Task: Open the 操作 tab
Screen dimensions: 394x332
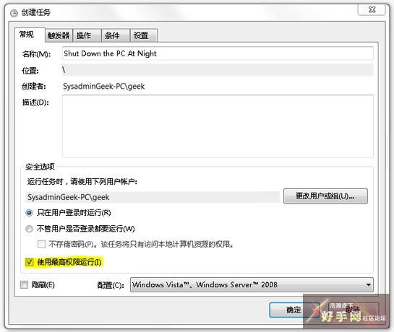Action: click(87, 35)
